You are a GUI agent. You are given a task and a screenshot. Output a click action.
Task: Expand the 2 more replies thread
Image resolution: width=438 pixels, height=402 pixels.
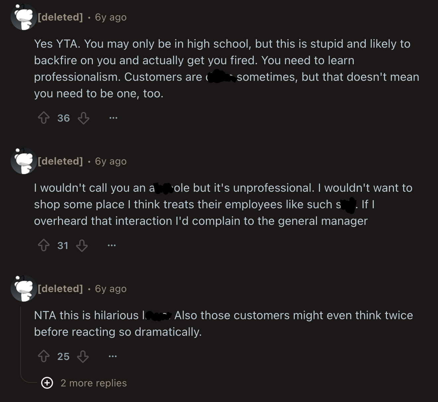[94, 383]
